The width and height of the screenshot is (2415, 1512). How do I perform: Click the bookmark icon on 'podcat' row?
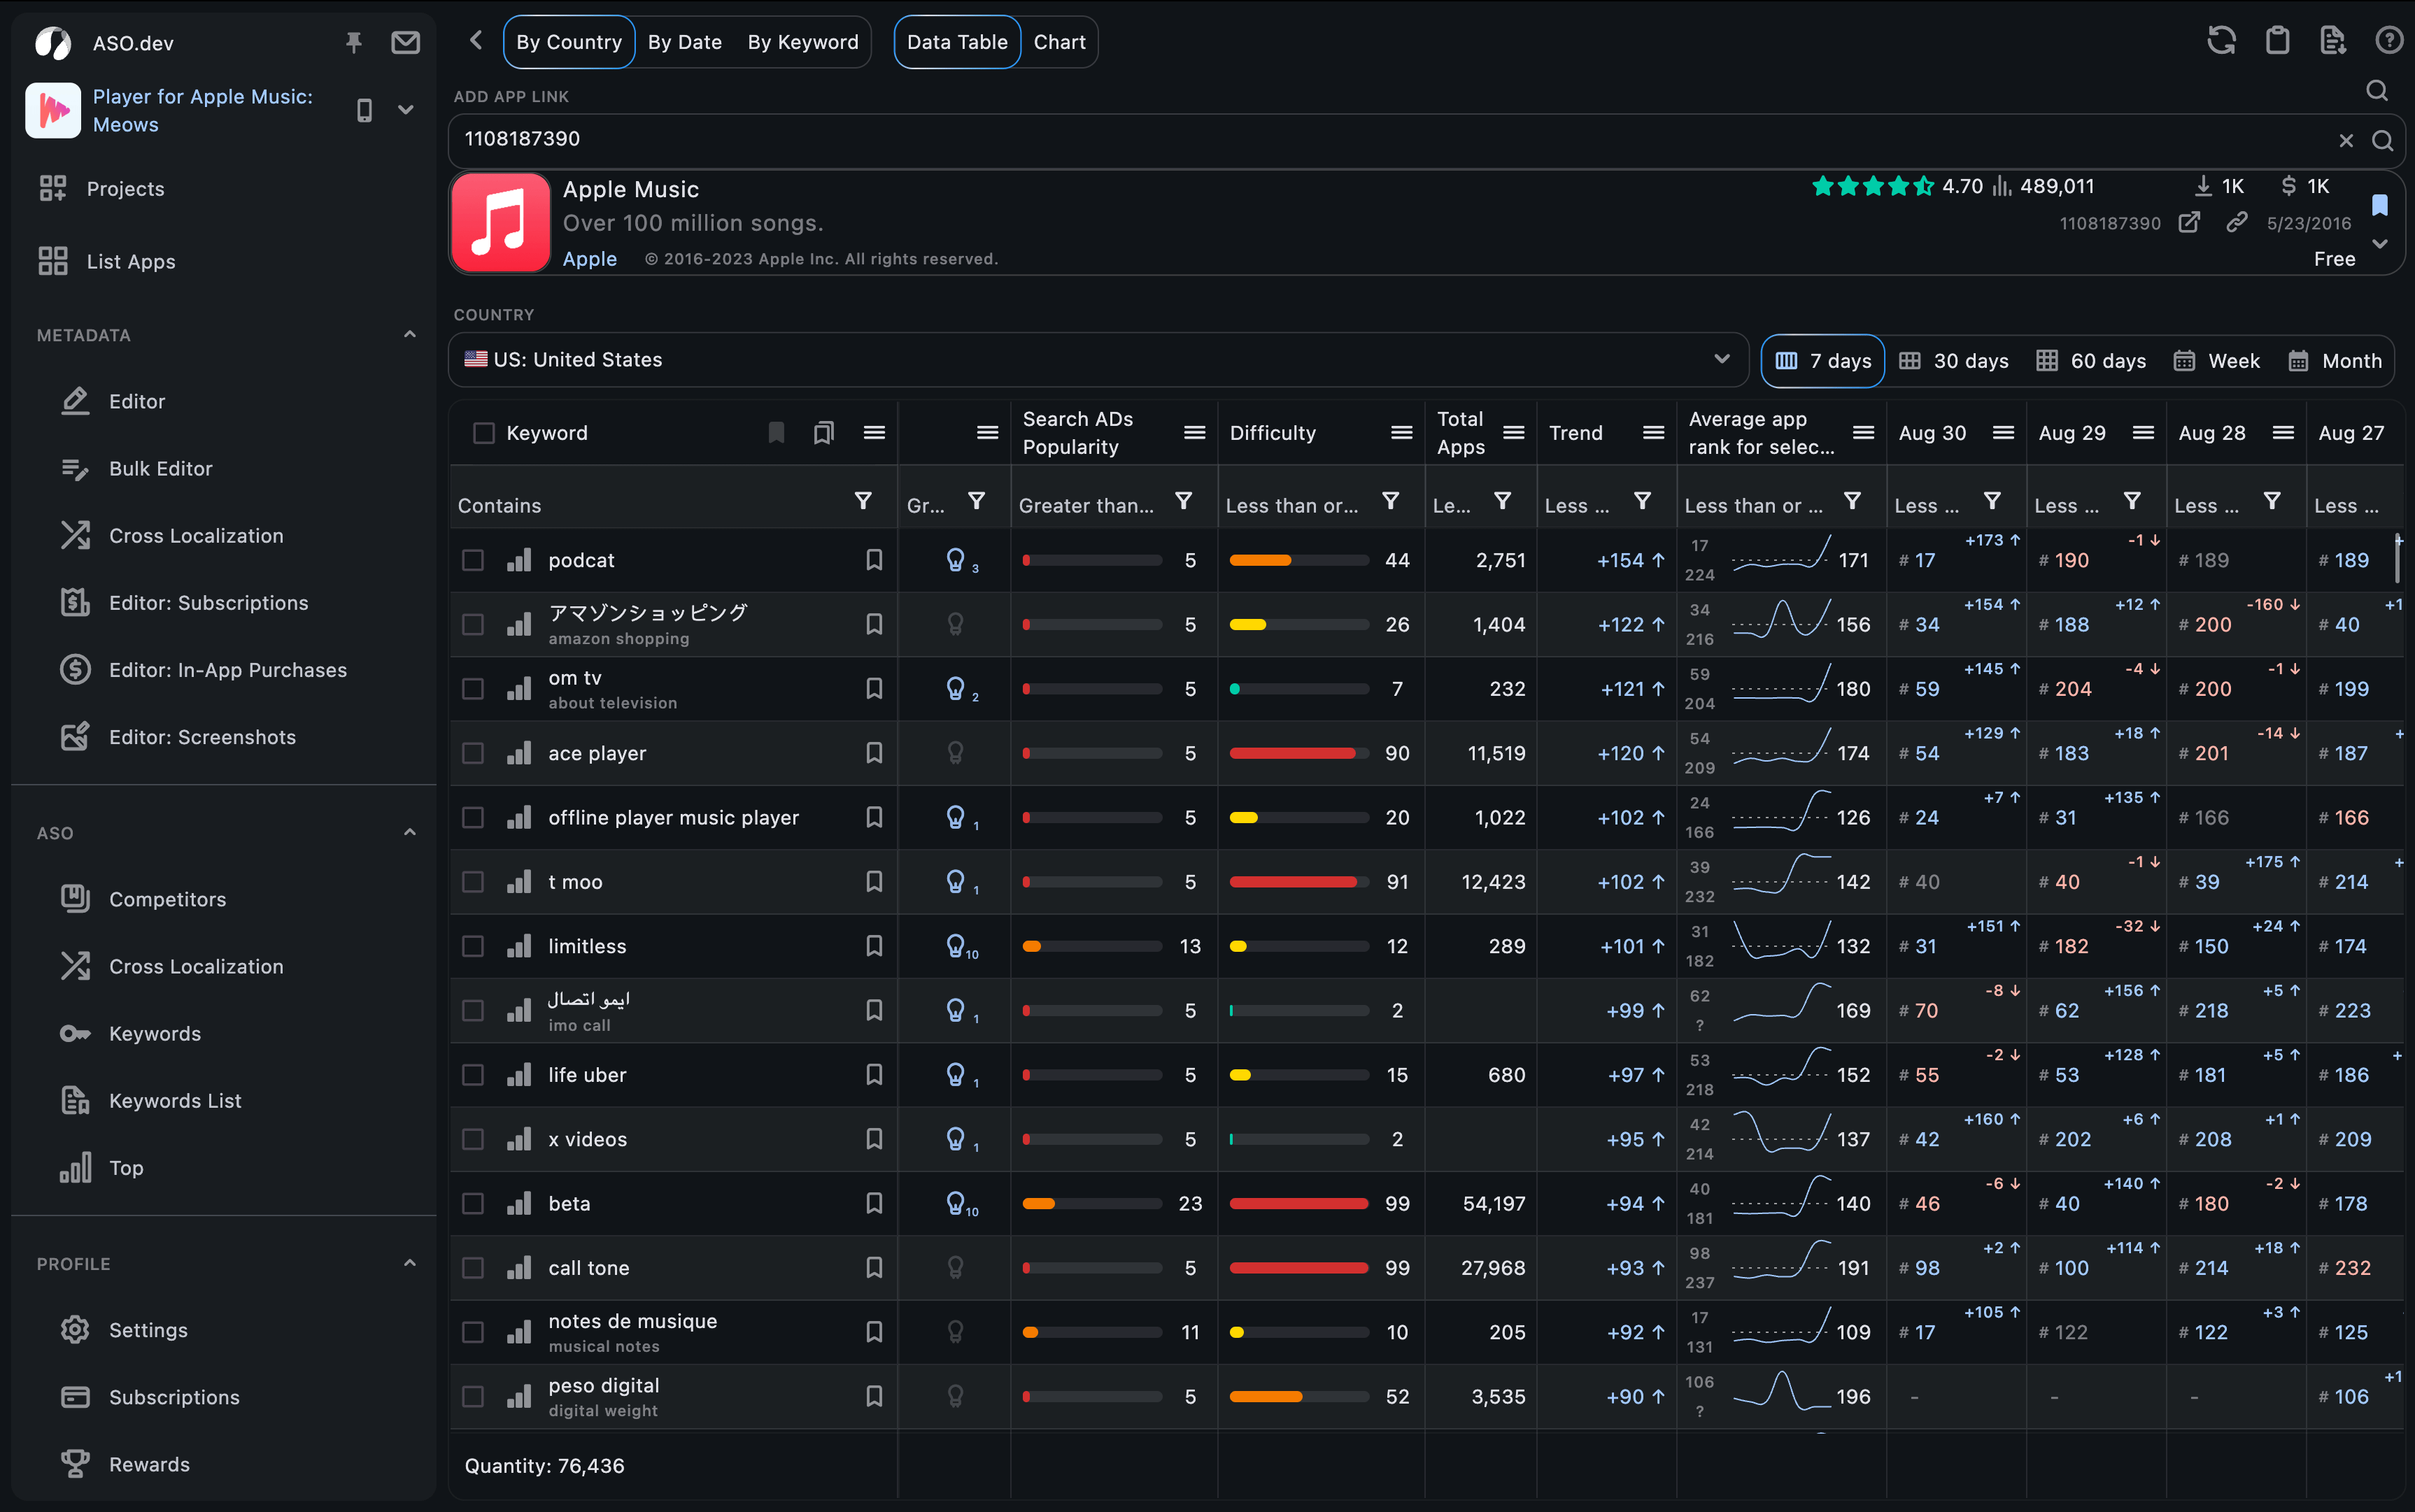click(871, 559)
